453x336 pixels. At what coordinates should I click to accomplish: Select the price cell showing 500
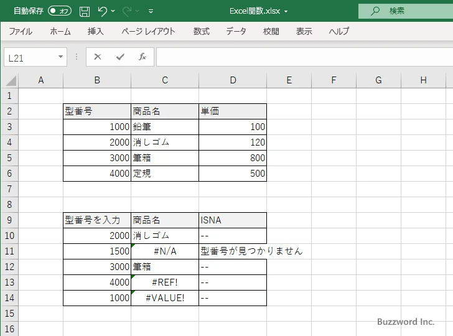(233, 174)
